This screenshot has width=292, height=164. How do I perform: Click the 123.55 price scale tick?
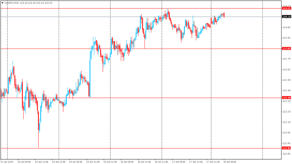click(x=287, y=80)
